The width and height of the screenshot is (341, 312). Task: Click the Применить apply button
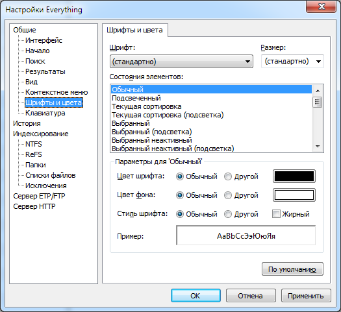click(x=306, y=296)
